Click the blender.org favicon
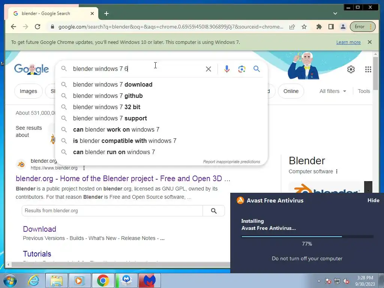Viewport: 384px width, 288px height. tap(21, 164)
